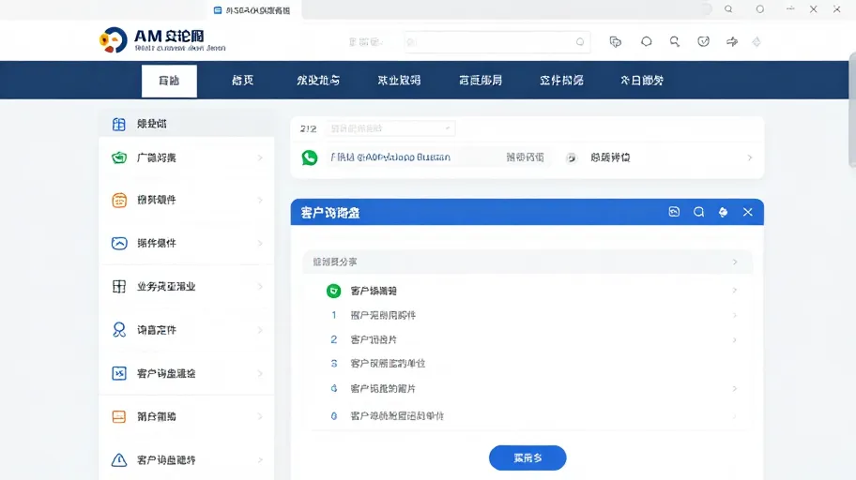Viewport: 856px width, 480px height.
Task: Expand the warning triangle row's chevron in the sidebar
Action: click(260, 459)
